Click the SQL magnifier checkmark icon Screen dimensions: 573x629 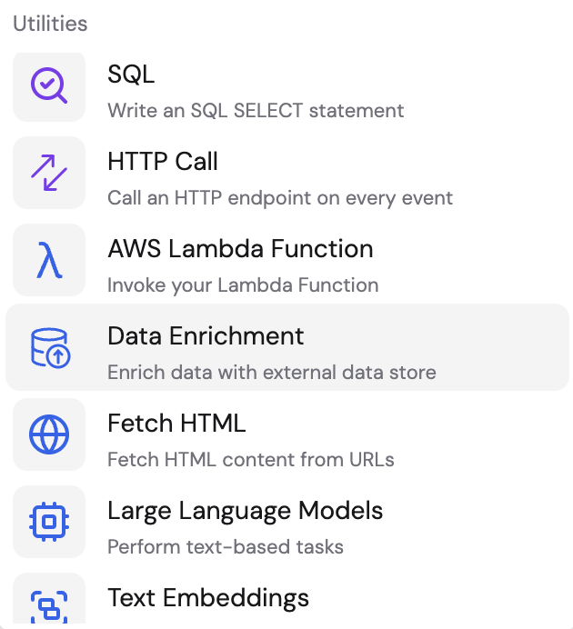(49, 85)
